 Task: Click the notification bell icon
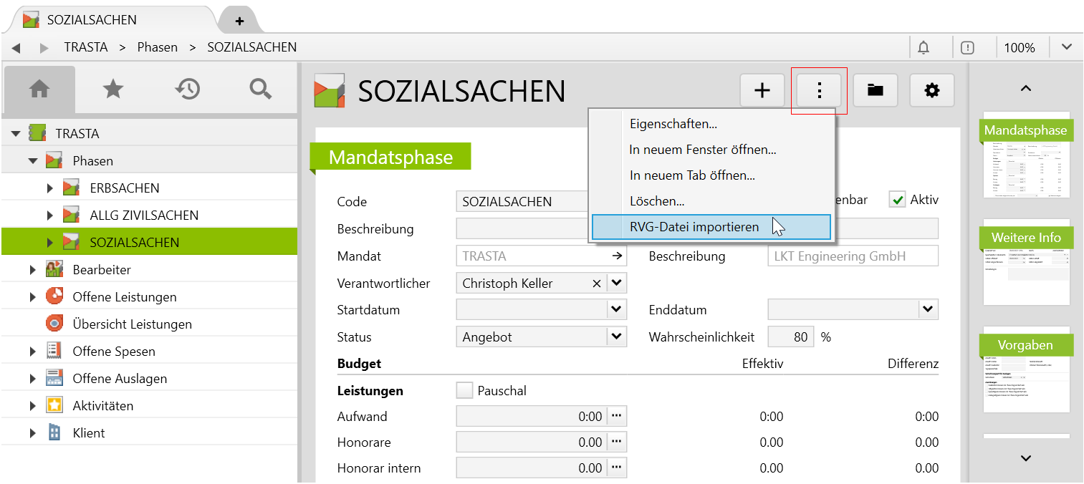pos(924,48)
